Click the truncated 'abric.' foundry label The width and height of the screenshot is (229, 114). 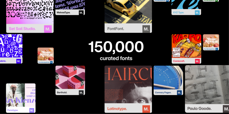coord(3,61)
